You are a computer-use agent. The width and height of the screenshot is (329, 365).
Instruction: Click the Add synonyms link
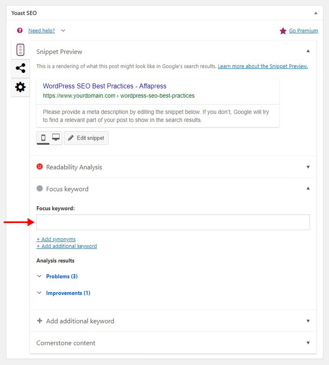(56, 239)
